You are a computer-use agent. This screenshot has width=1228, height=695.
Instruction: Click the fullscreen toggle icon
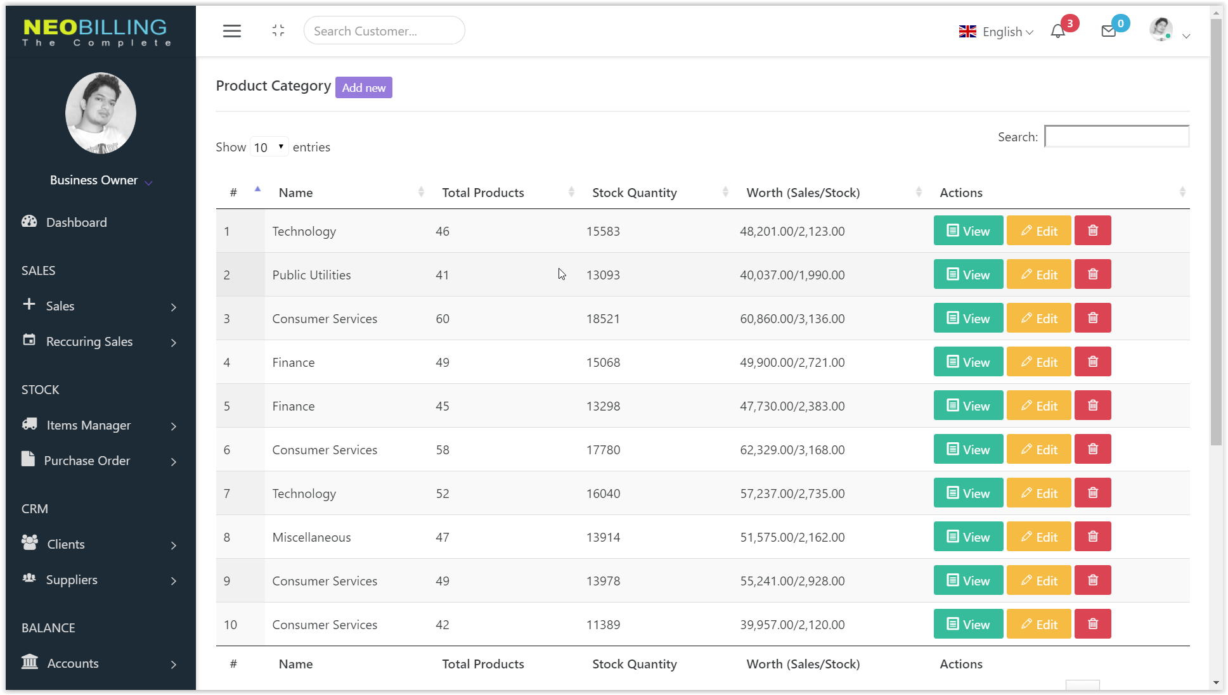tap(278, 30)
